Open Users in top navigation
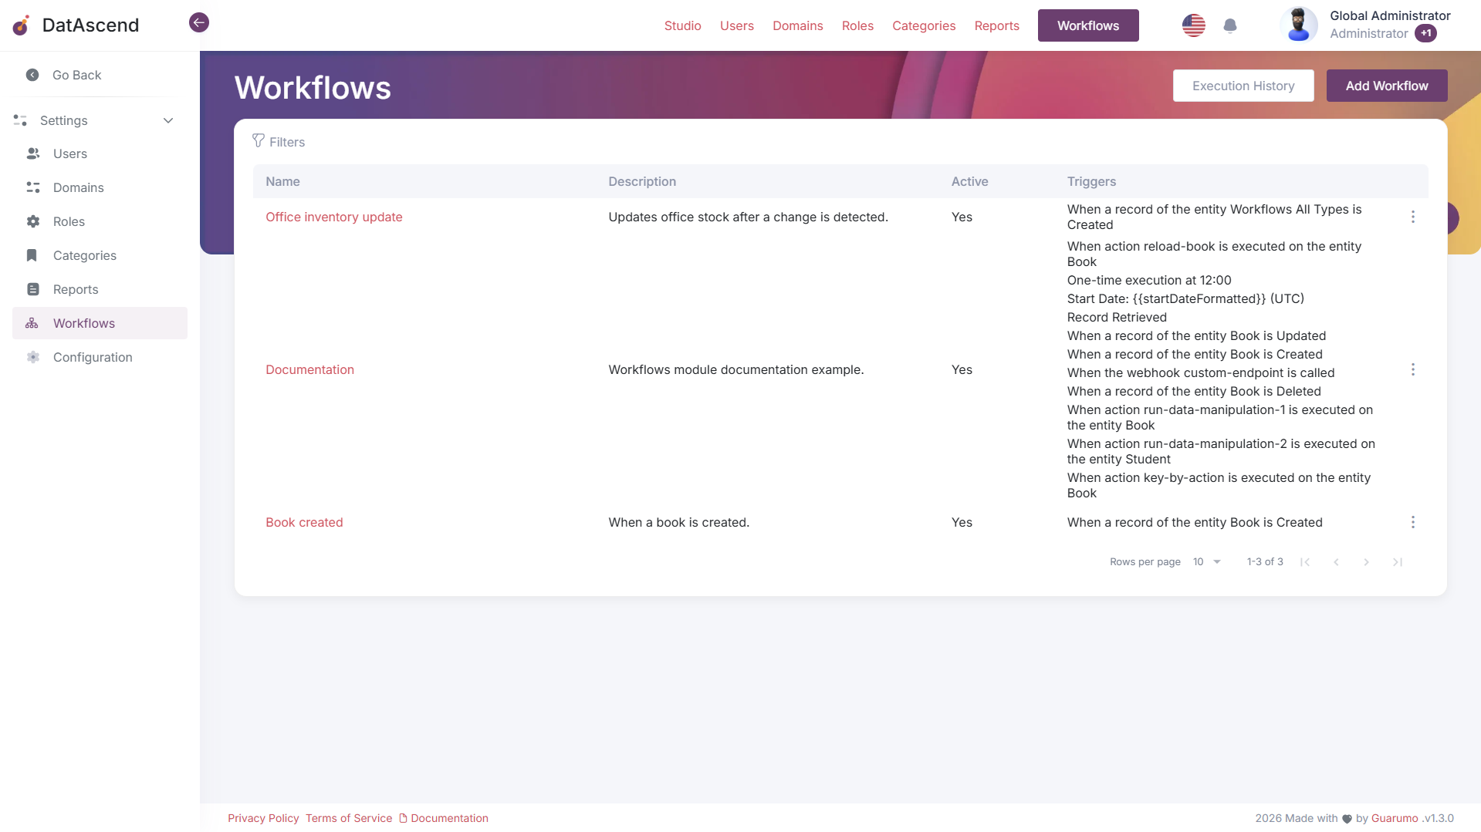Image resolution: width=1481 pixels, height=832 pixels. click(x=736, y=25)
